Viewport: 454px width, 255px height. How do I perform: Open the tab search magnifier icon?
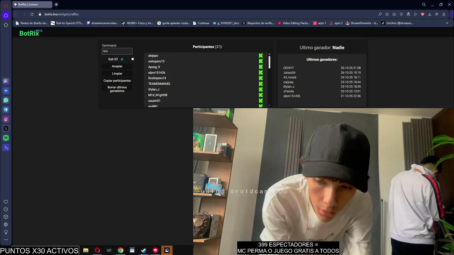(x=424, y=5)
